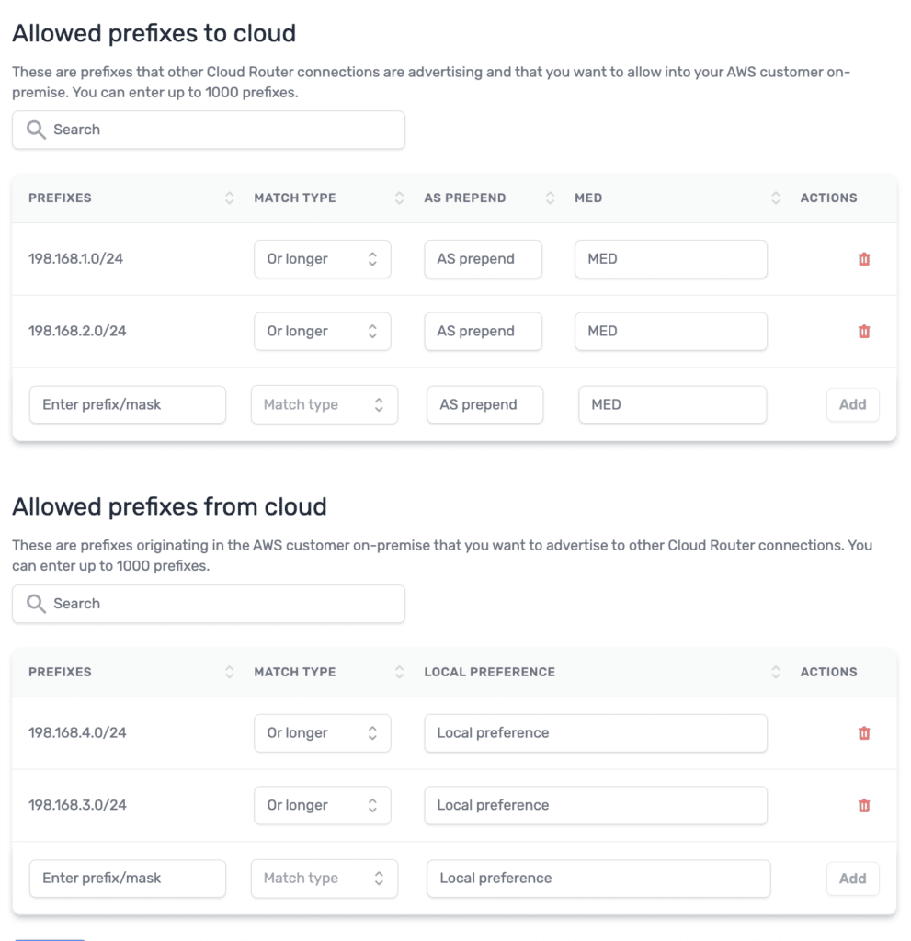Click the Enter prefix/mask field in the top table
911x941 pixels.
coord(127,404)
